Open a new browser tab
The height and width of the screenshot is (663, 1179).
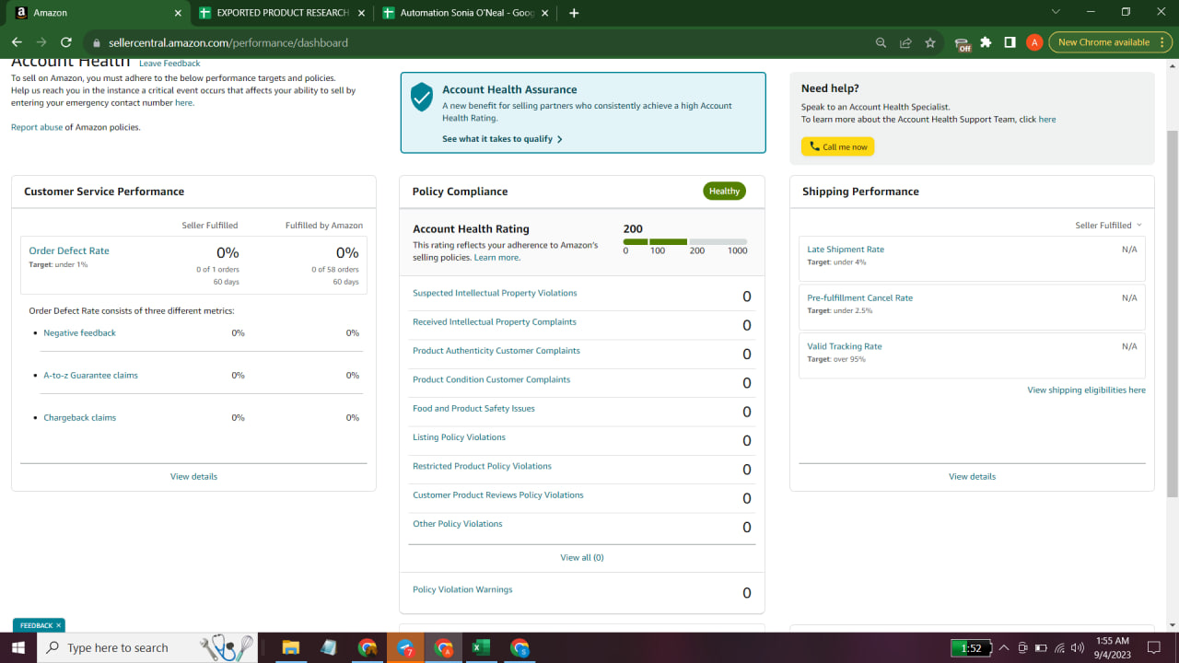coord(574,13)
